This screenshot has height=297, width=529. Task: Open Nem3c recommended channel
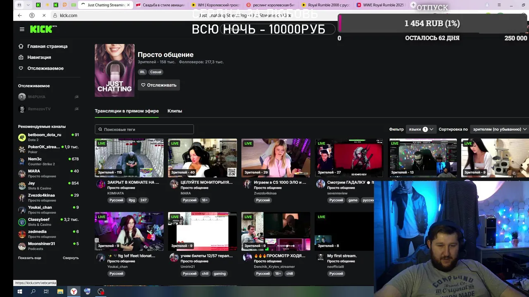pyautogui.click(x=49, y=161)
